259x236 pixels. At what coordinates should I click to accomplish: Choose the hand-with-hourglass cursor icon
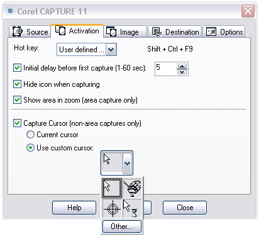pyautogui.click(x=132, y=188)
